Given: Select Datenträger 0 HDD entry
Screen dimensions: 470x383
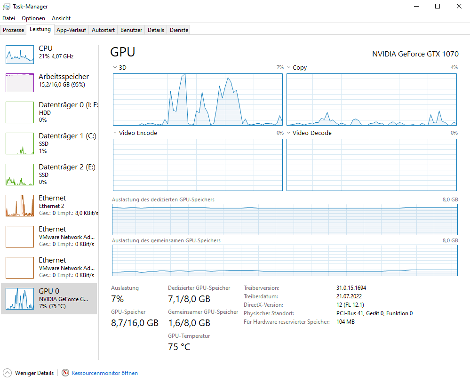Looking at the screenshot, I should point(49,112).
